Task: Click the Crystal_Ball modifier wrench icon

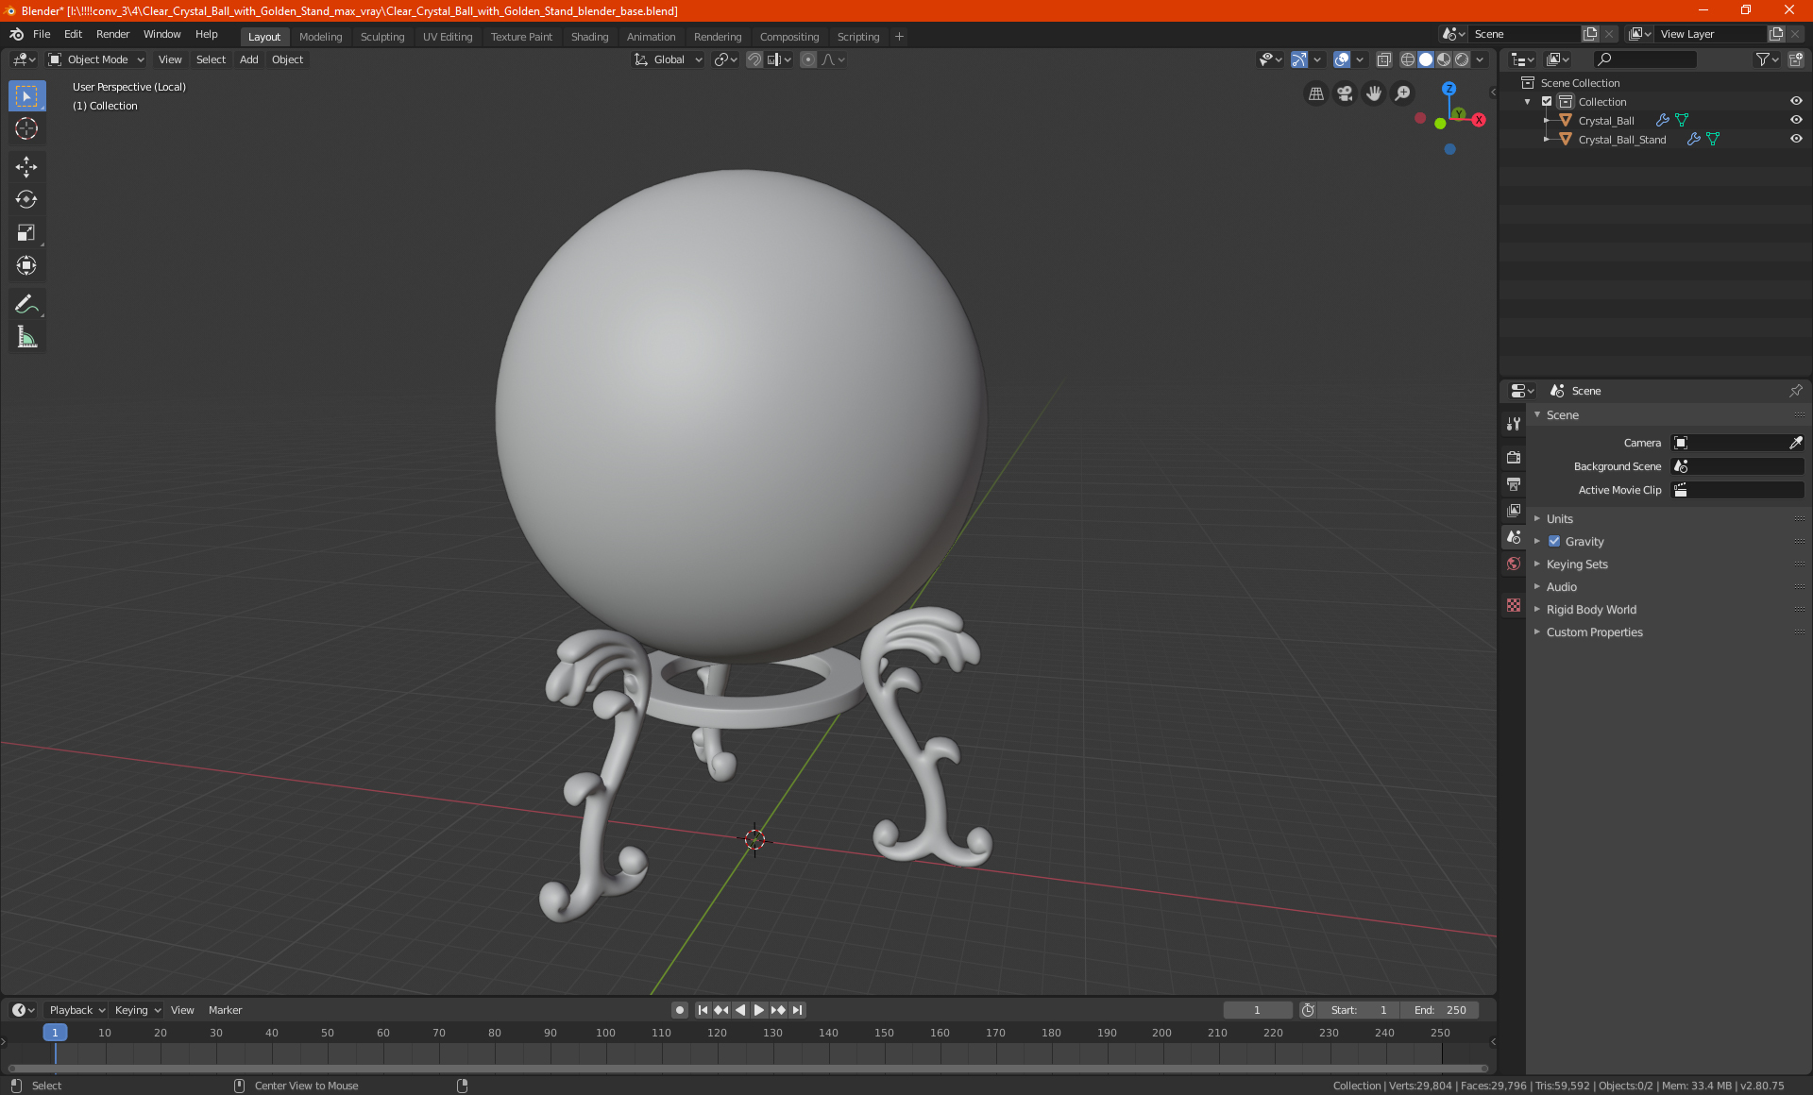Action: 1662,121
